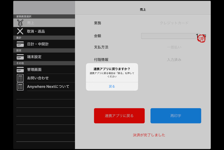
Task: Open the お問い合わせ entry
Action: [x=44, y=78]
